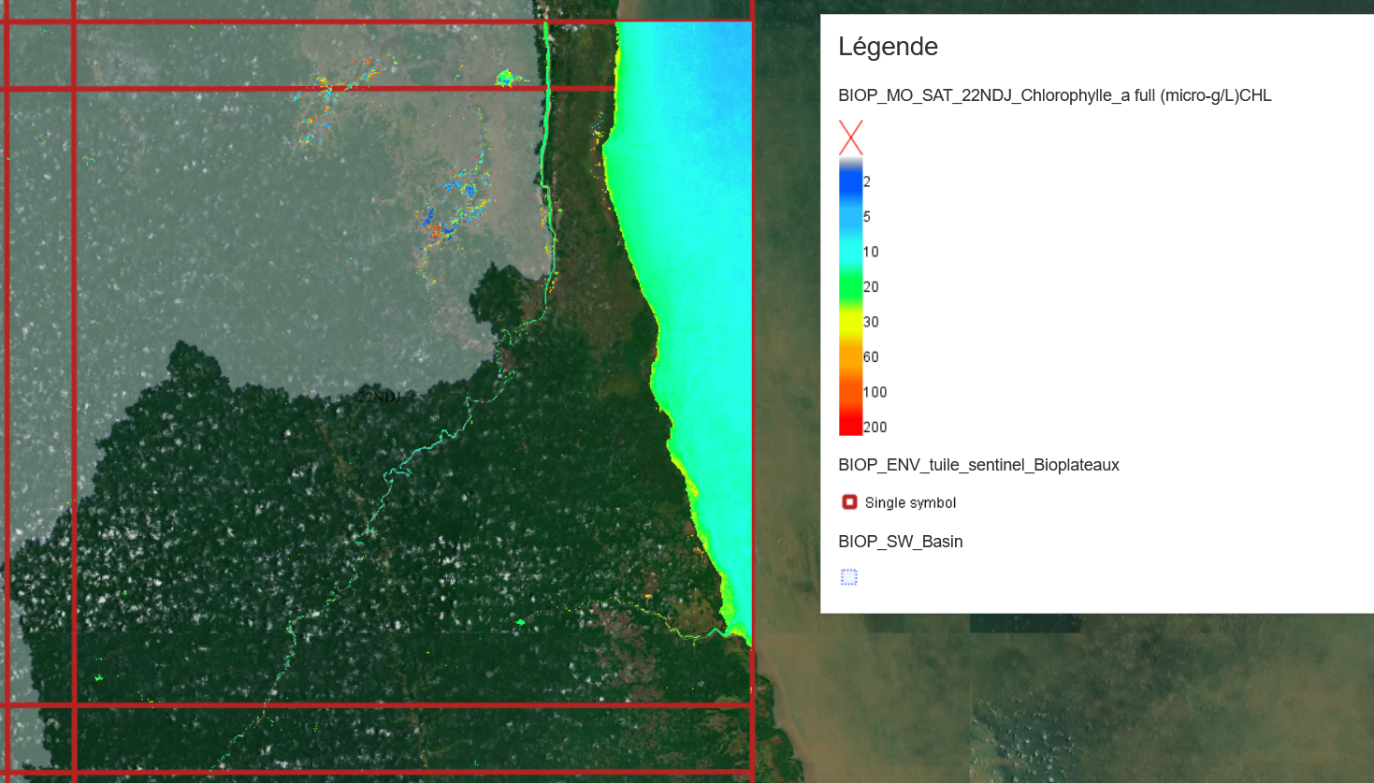The width and height of the screenshot is (1374, 783).
Task: Click the red square Single symbol icon
Action: tap(849, 502)
